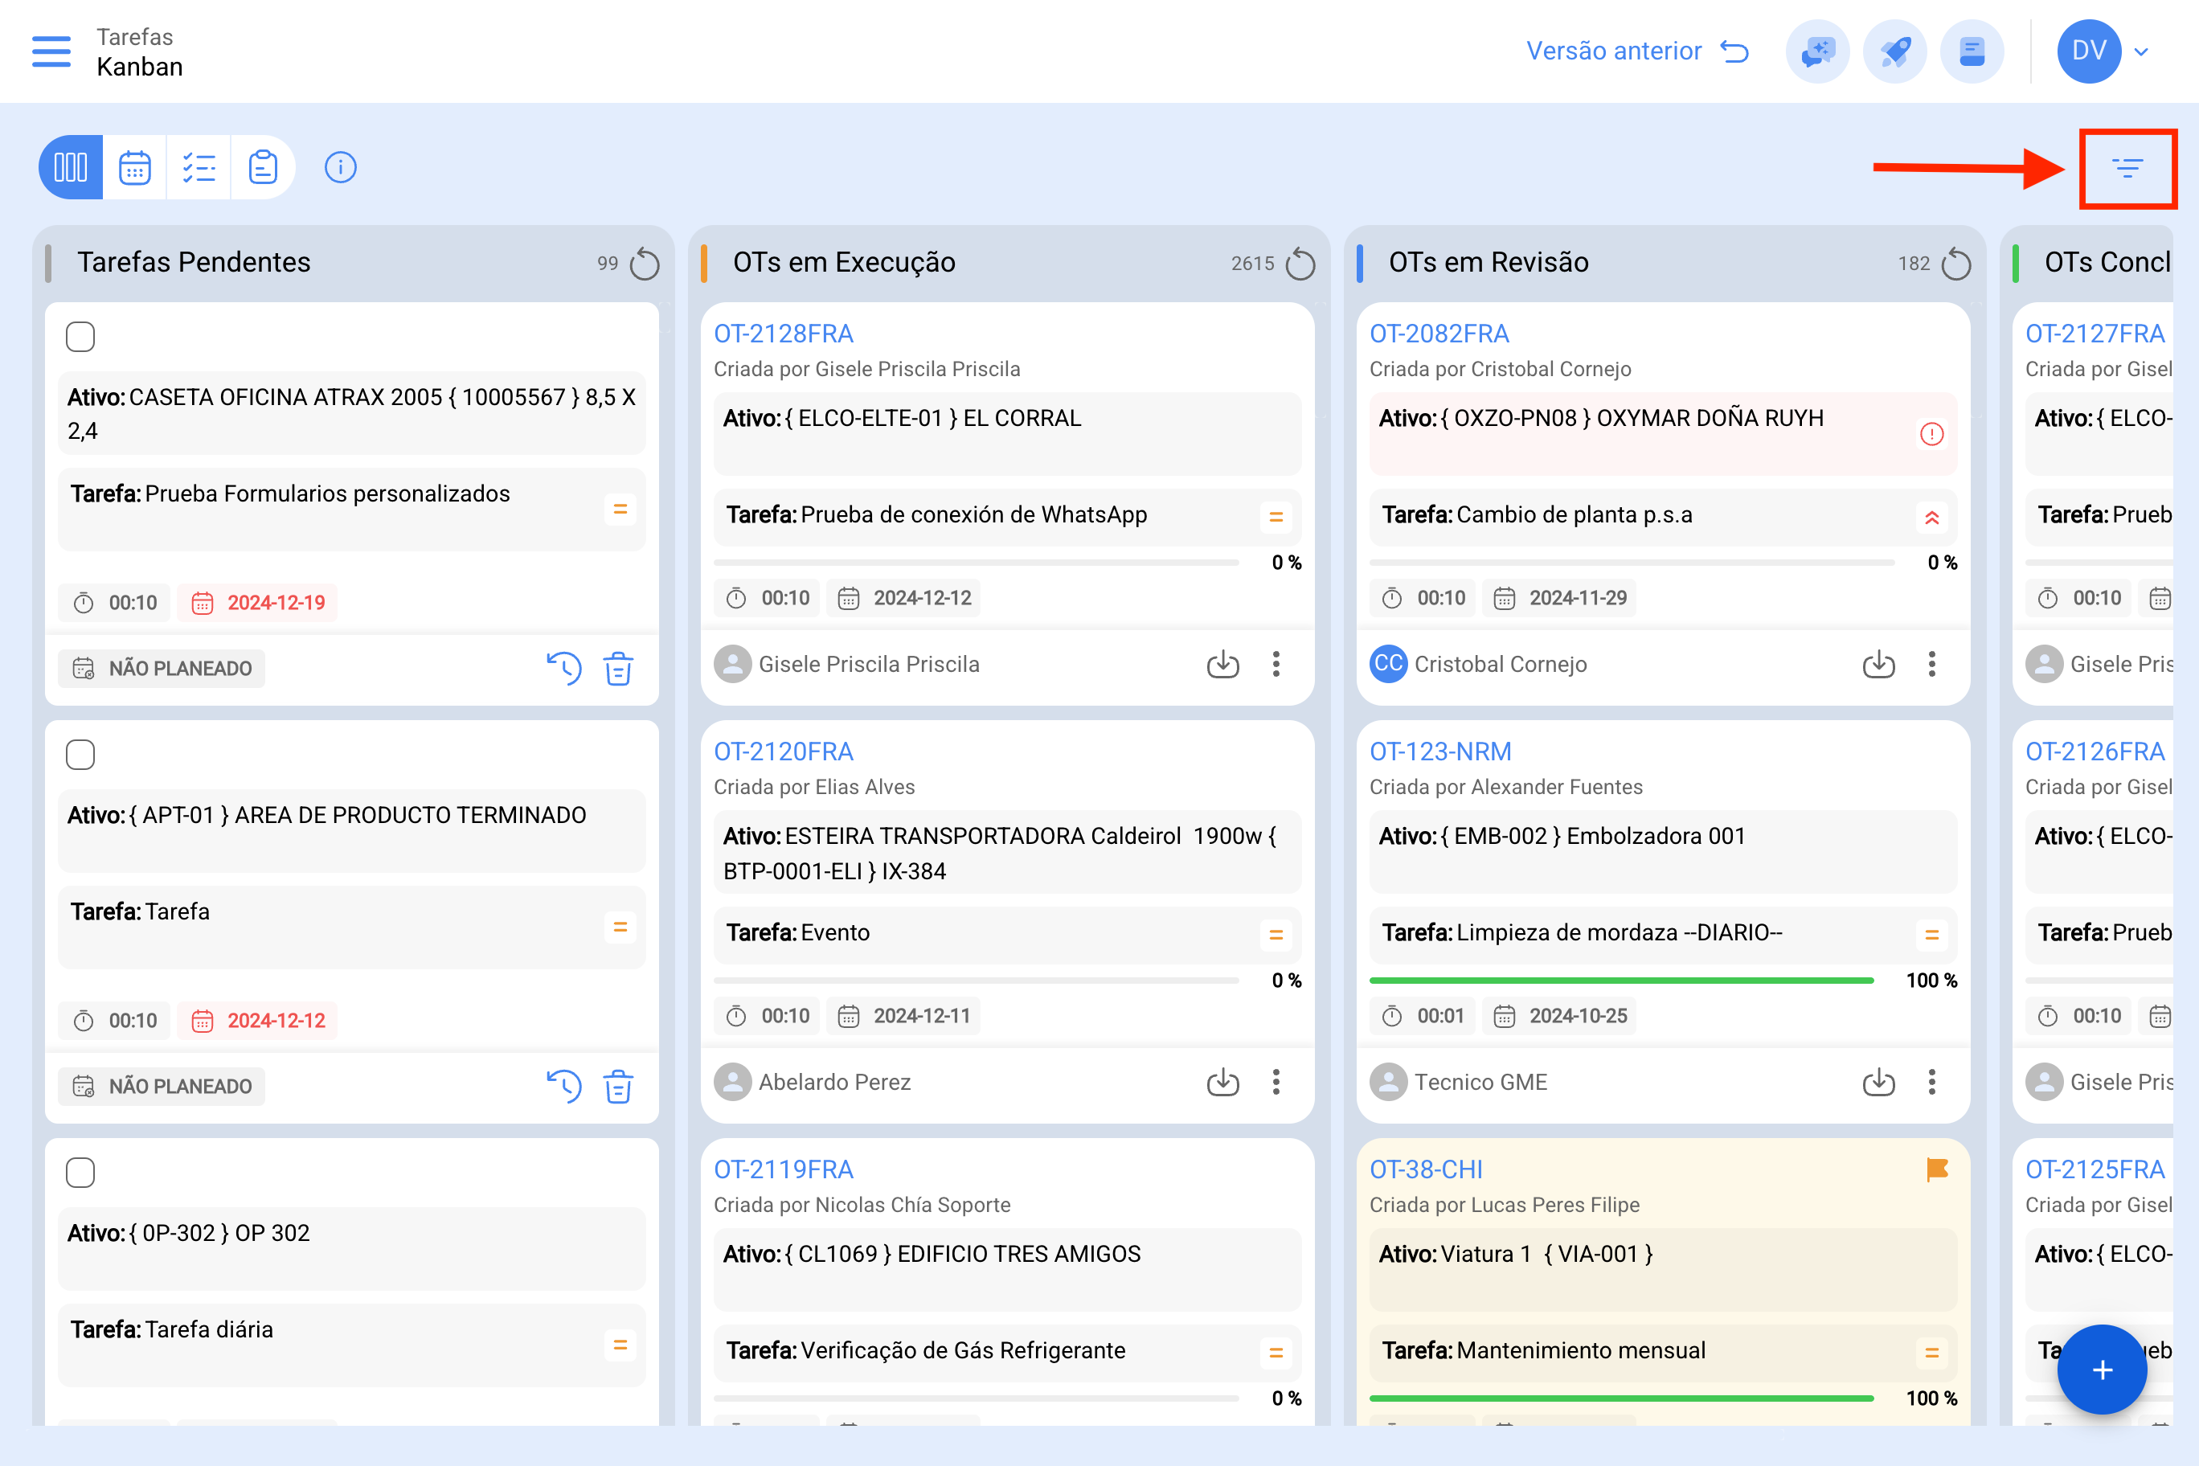Expand the user profile dropdown chevron

point(2141,51)
